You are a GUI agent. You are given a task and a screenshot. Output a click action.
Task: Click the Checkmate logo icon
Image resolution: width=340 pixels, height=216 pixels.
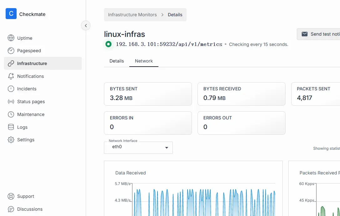point(11,14)
